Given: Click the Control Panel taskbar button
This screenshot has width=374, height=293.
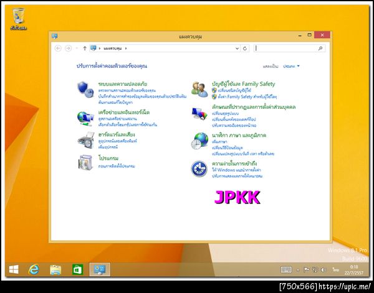Looking at the screenshot, I should pyautogui.click(x=100, y=269).
